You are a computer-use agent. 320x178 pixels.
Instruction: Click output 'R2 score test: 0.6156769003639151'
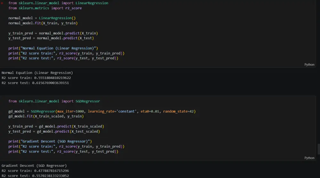click(35, 83)
